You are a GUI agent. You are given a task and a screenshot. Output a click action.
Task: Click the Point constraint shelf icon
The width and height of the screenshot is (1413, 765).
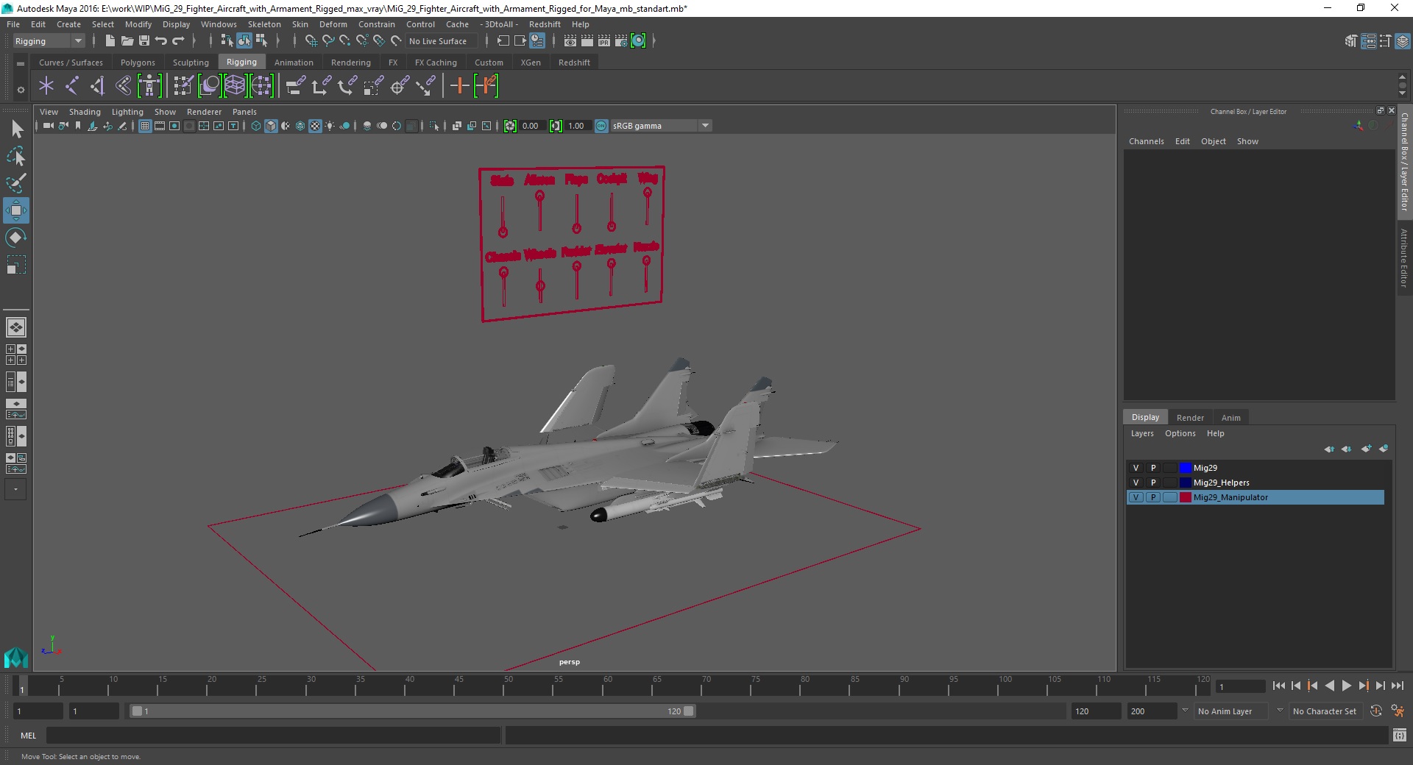click(x=322, y=86)
